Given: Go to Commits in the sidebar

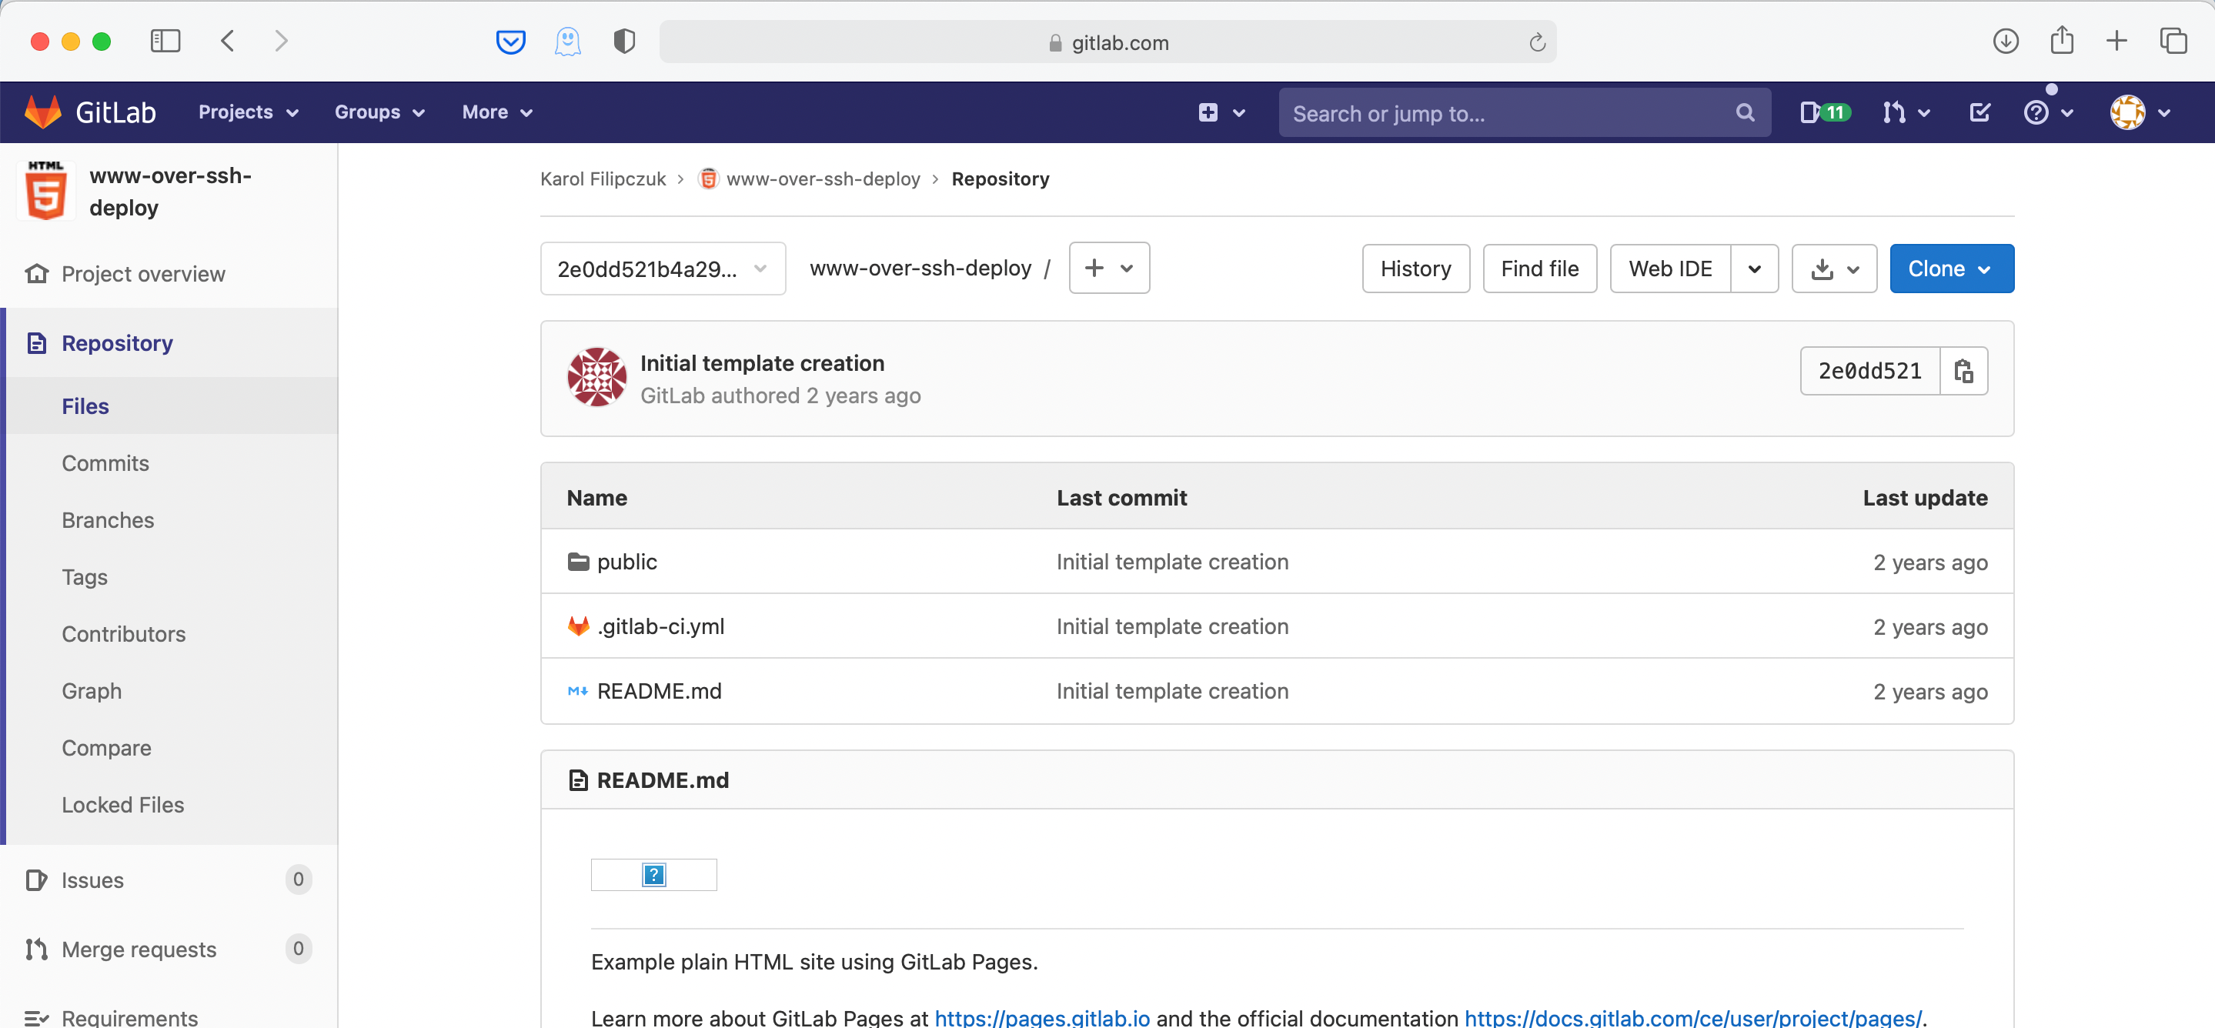Looking at the screenshot, I should (x=105, y=463).
